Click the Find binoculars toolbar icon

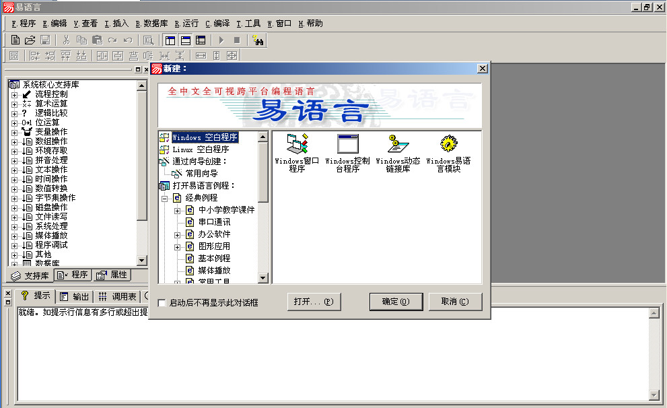pos(257,40)
